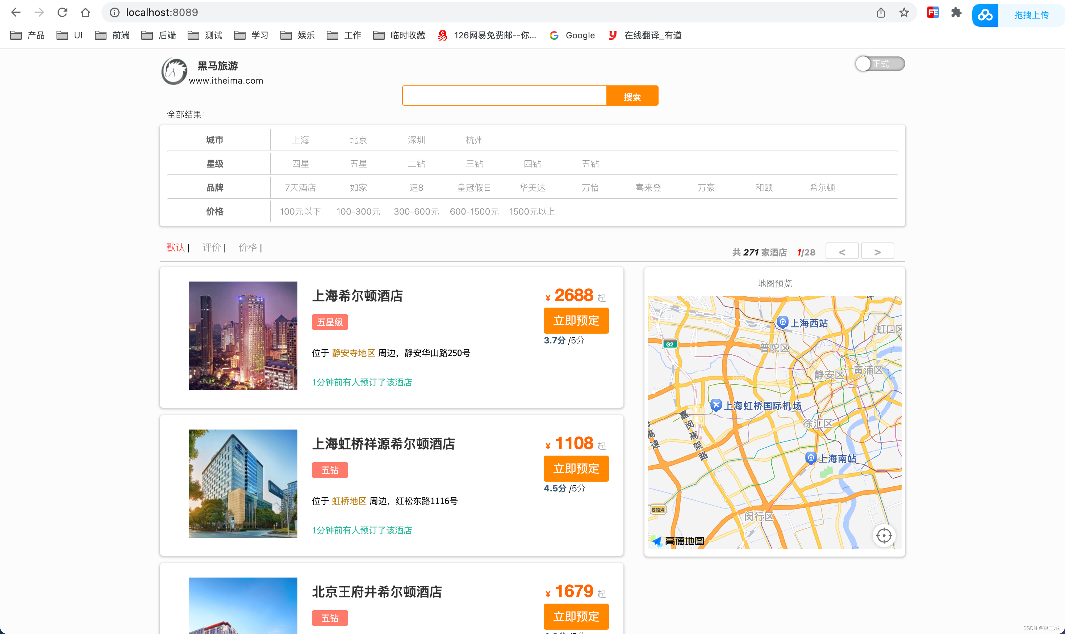Open the 前端 bookmark folder
The width and height of the screenshot is (1065, 634).
click(x=112, y=35)
